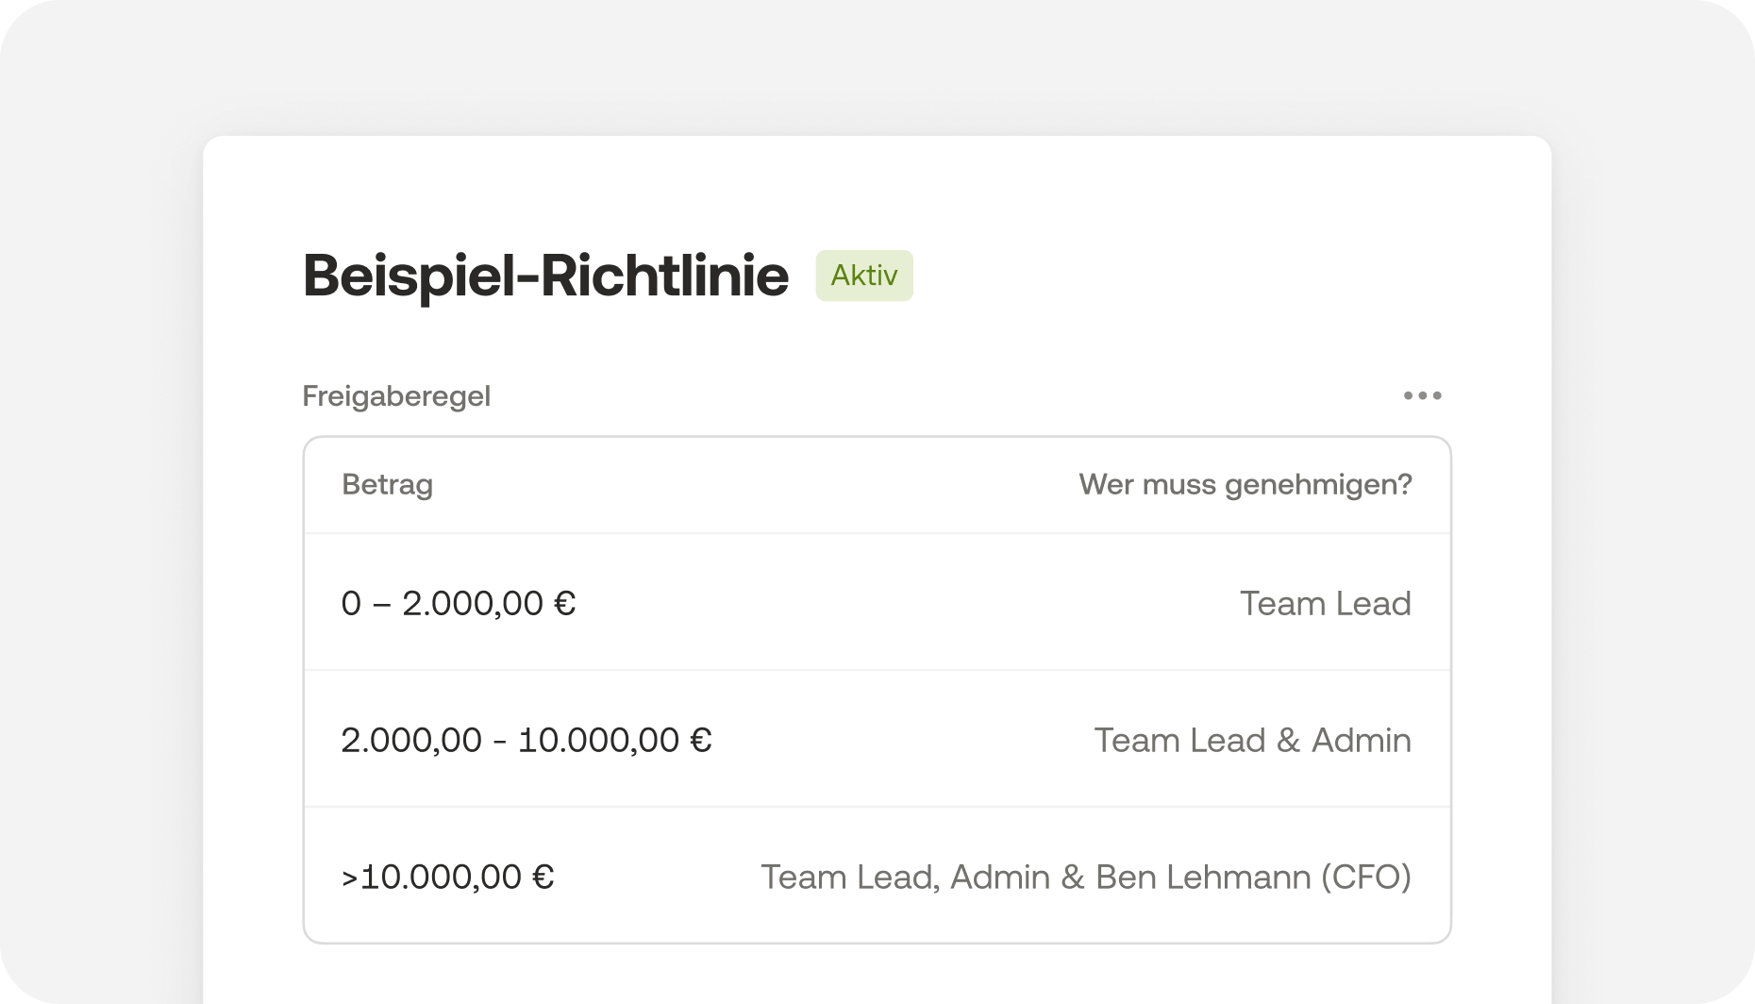Click the greater-than sign before 10.000,00

[x=349, y=879]
